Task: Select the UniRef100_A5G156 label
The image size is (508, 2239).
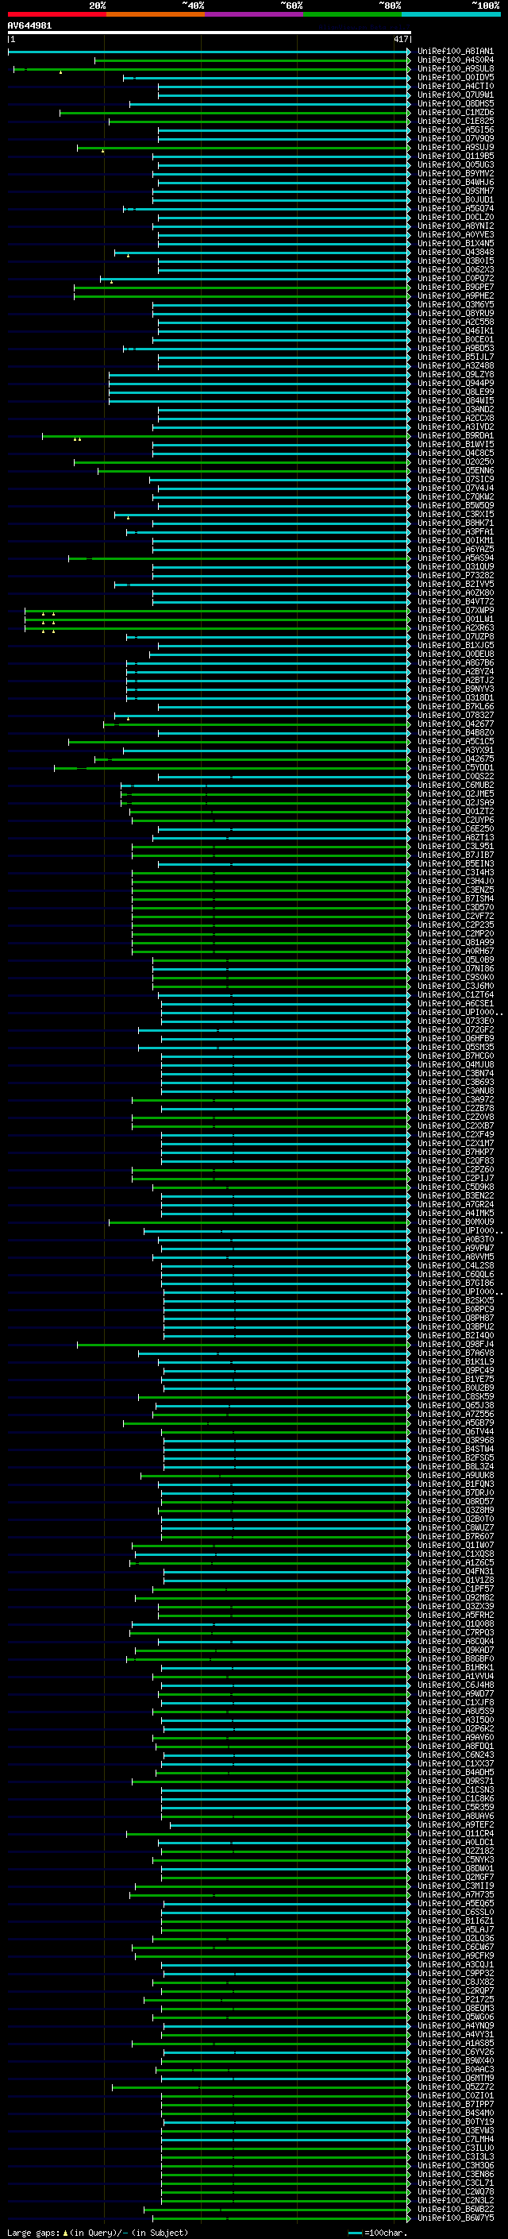Action: pyautogui.click(x=456, y=129)
